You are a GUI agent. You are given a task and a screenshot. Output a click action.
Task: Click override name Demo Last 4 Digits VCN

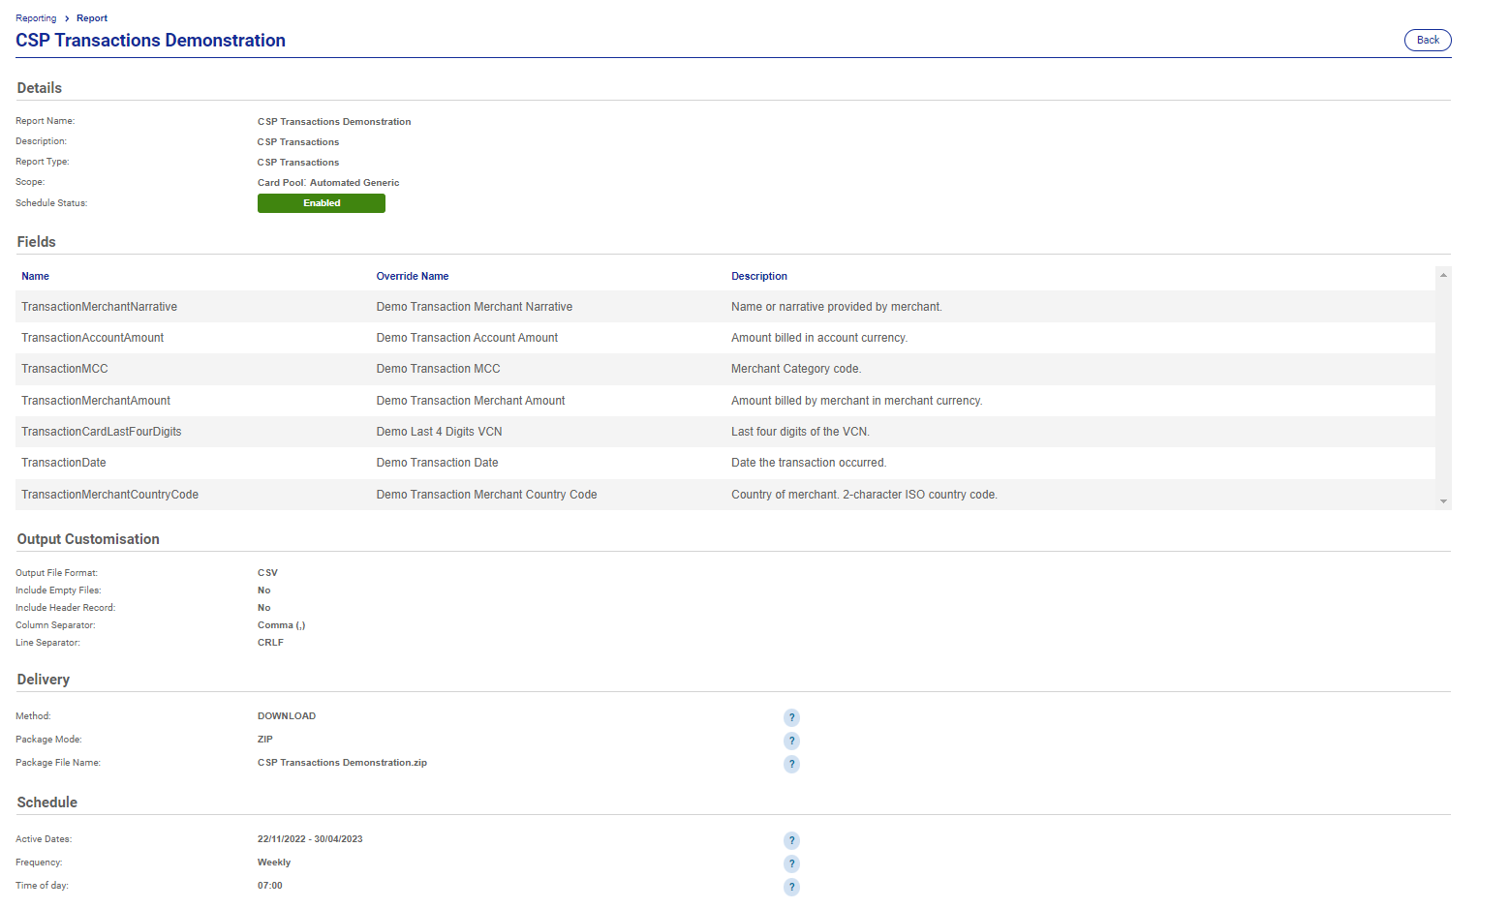[440, 432]
